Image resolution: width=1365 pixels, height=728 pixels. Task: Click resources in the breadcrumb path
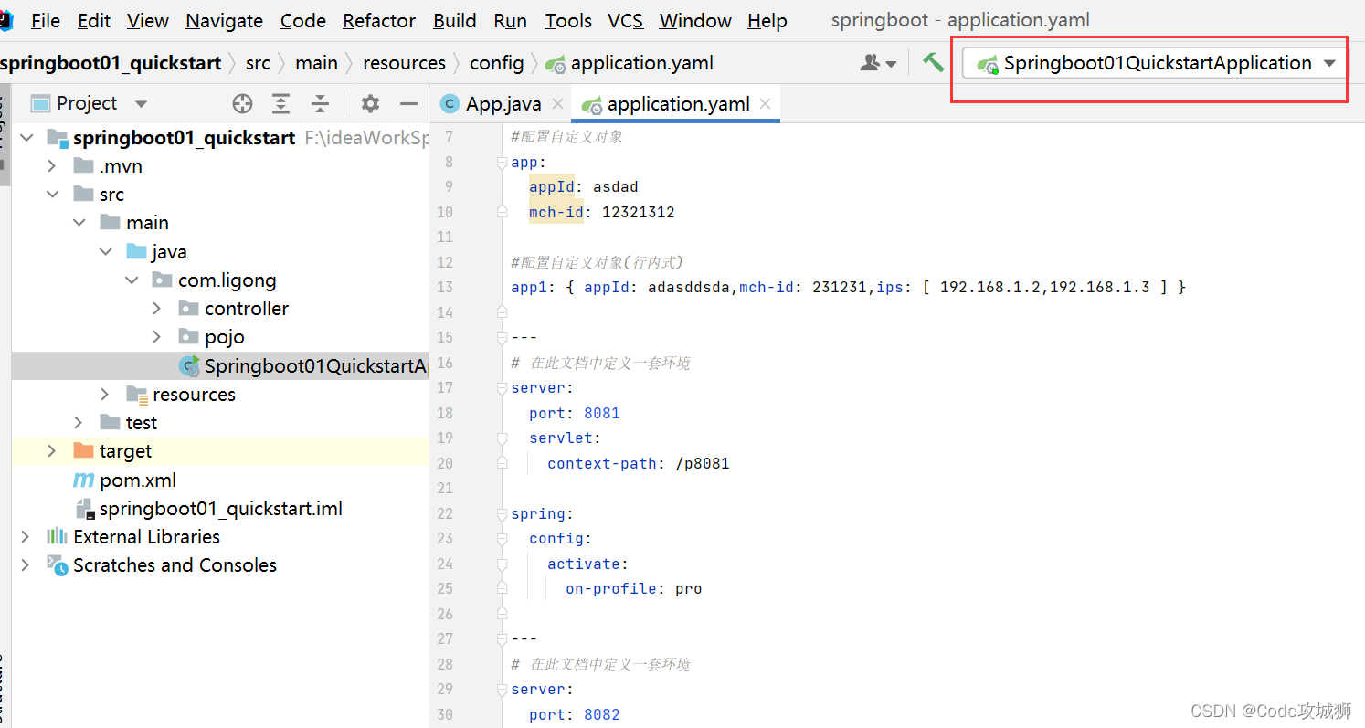(404, 63)
